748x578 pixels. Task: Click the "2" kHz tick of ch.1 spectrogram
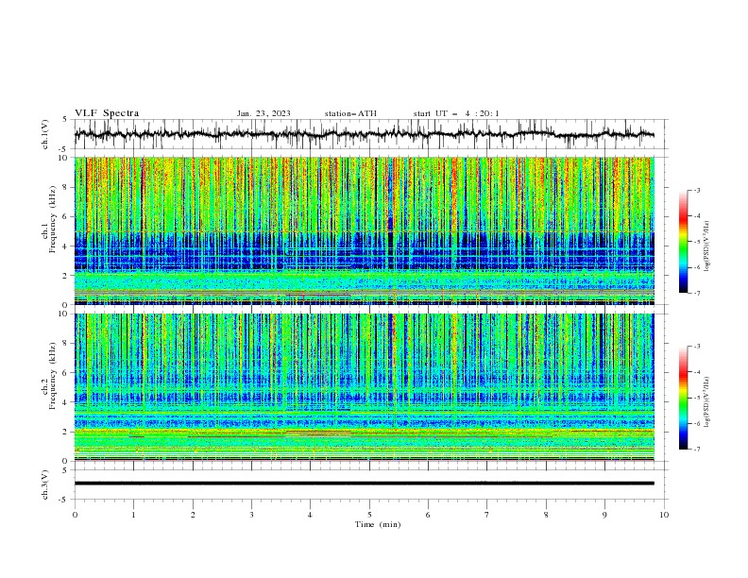click(66, 275)
